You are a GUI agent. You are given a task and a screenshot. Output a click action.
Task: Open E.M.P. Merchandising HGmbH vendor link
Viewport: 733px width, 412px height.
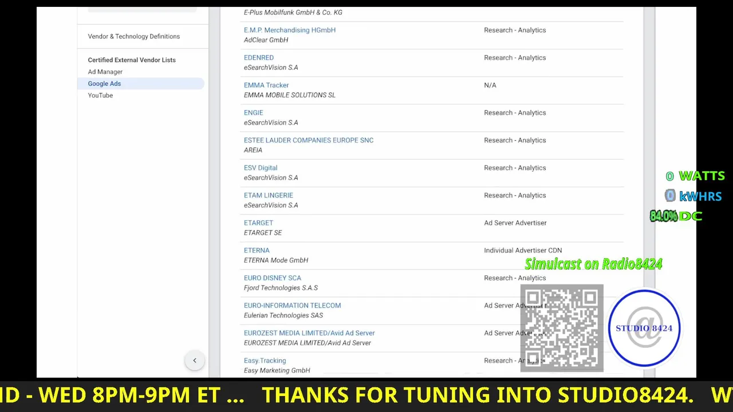click(x=290, y=30)
